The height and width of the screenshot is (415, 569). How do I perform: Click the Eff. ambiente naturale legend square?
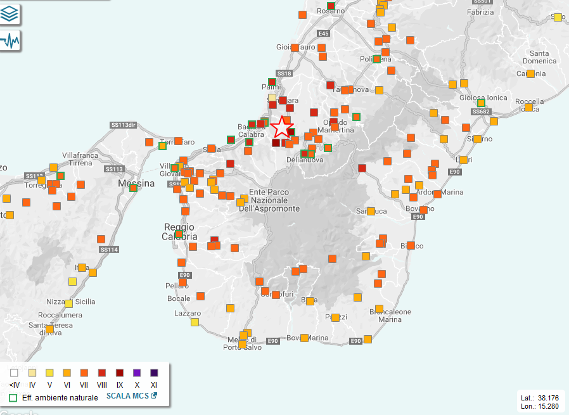[x=14, y=398]
